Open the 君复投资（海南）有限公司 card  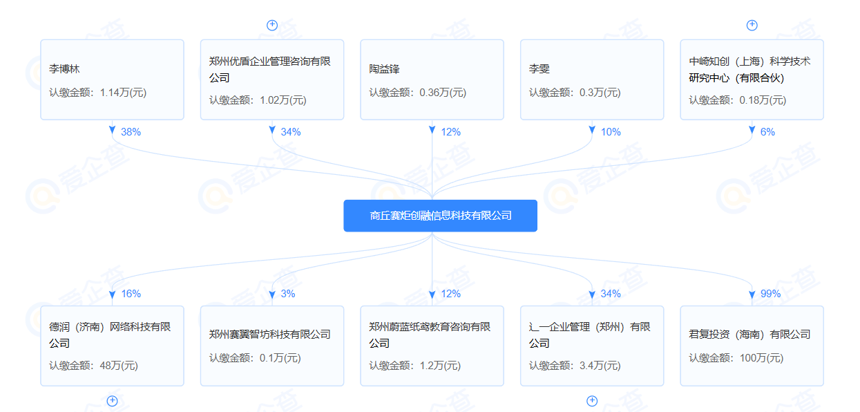752,345
